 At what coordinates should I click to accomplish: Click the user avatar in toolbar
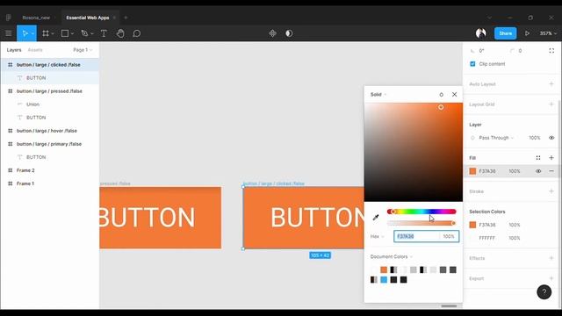coord(480,33)
